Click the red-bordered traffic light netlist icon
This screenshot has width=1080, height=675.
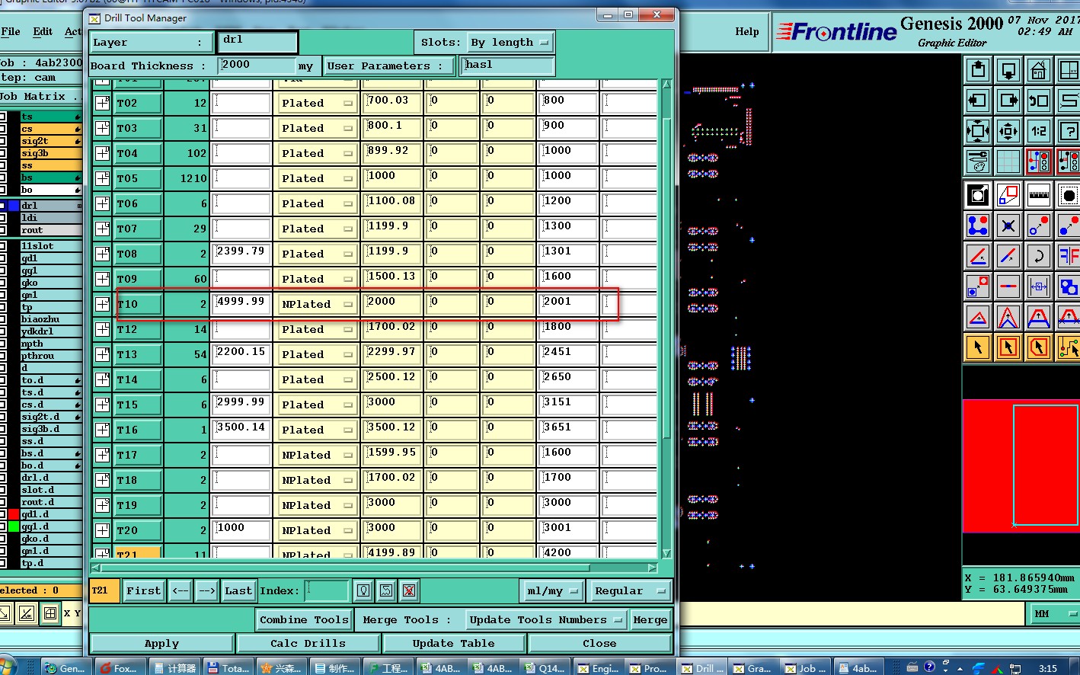(x=1038, y=161)
